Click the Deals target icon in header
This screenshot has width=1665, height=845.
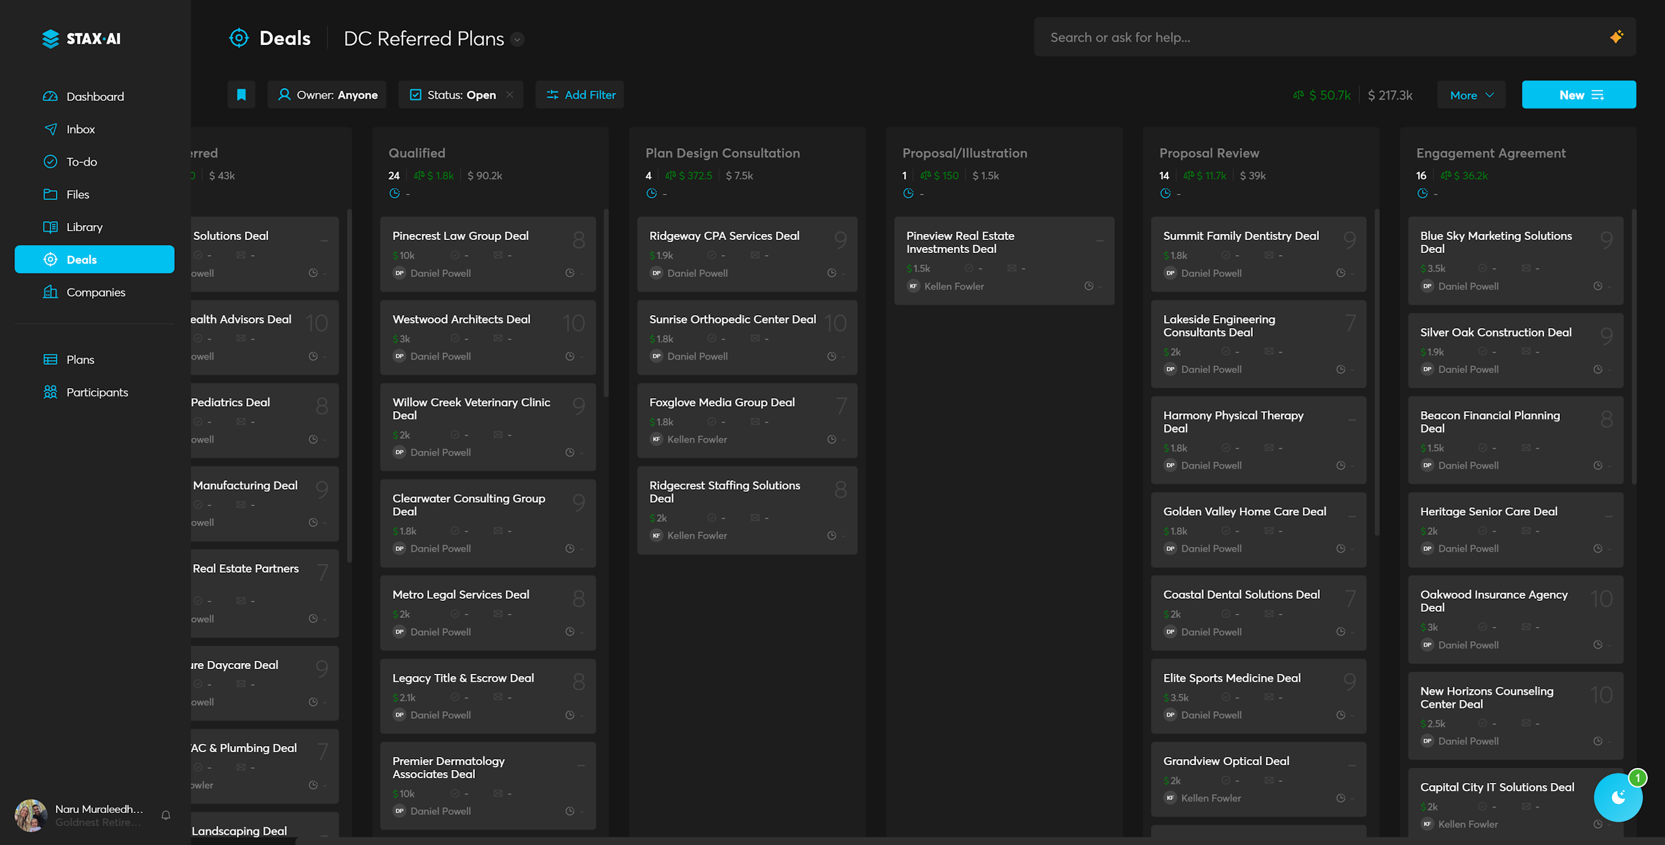[x=239, y=38]
